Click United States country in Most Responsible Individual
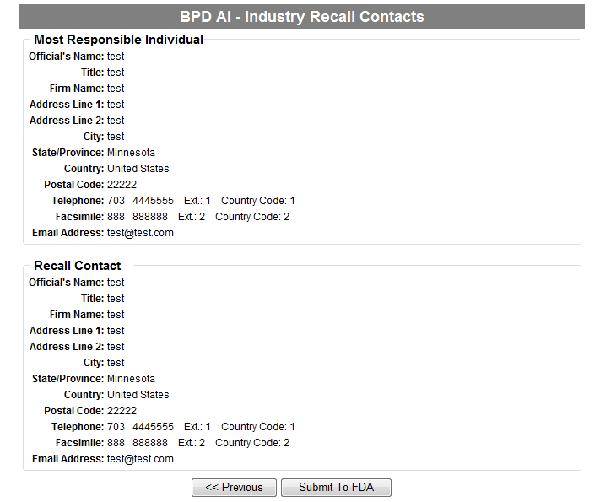The height and width of the screenshot is (502, 605). [138, 169]
